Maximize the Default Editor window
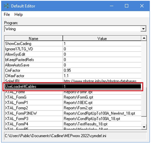 click(x=127, y=6)
